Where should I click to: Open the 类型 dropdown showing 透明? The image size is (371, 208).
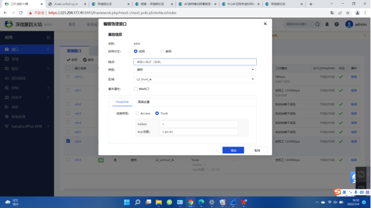195,70
